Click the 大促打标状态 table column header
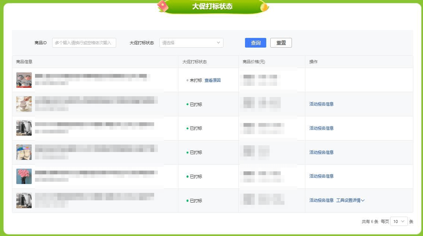The image size is (423, 236). click(x=194, y=62)
